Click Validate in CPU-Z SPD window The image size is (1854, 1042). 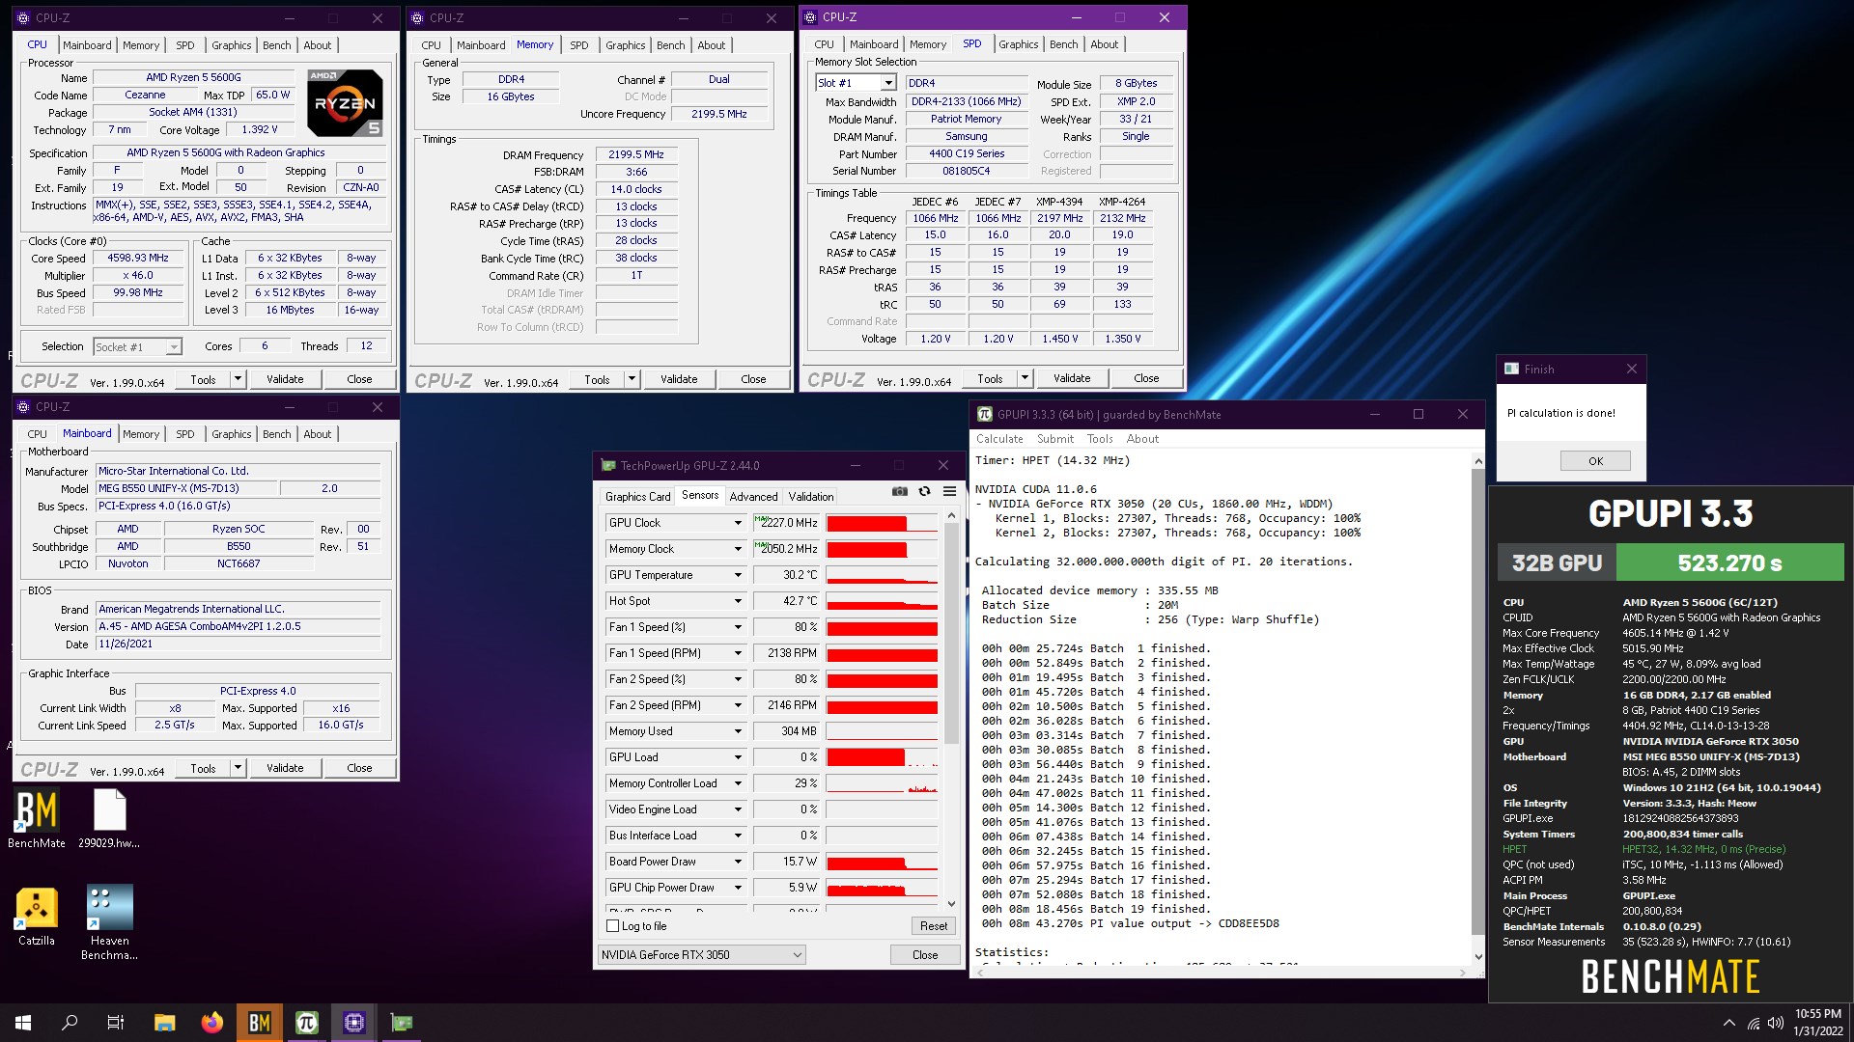[1072, 378]
